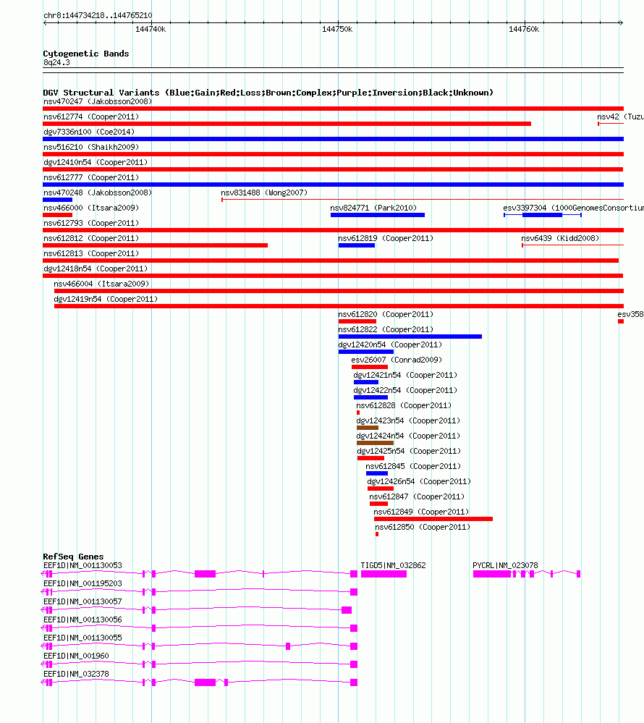Select the blue nsv824771 (Park2010) bar
The width and height of the screenshot is (644, 723).
point(378,215)
